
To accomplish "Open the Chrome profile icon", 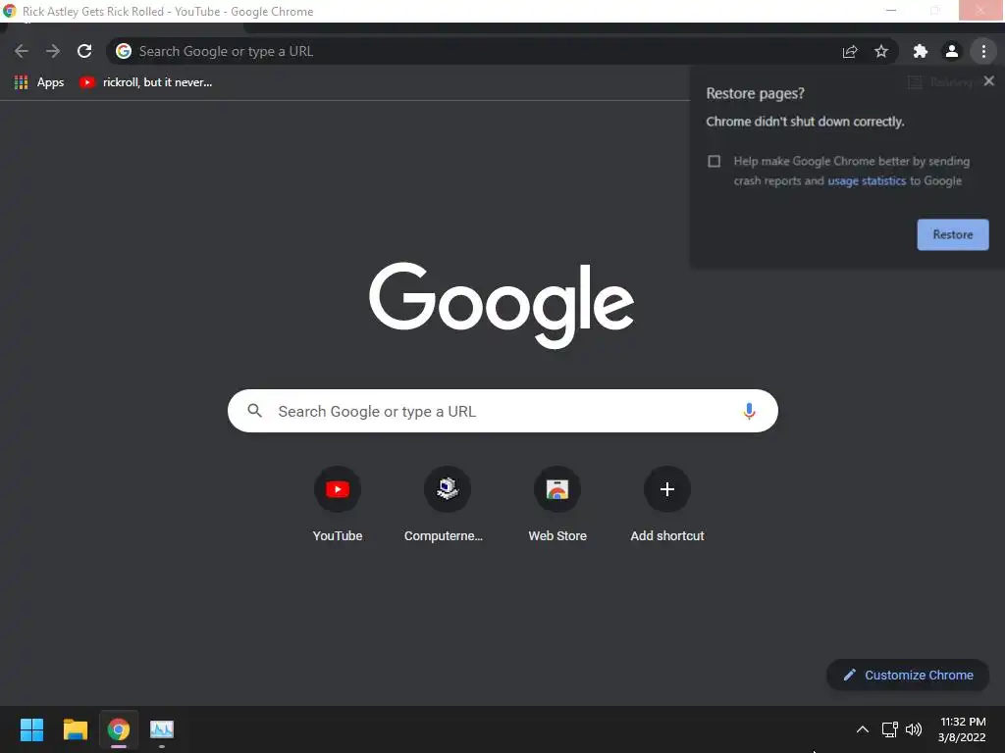I will click(952, 51).
